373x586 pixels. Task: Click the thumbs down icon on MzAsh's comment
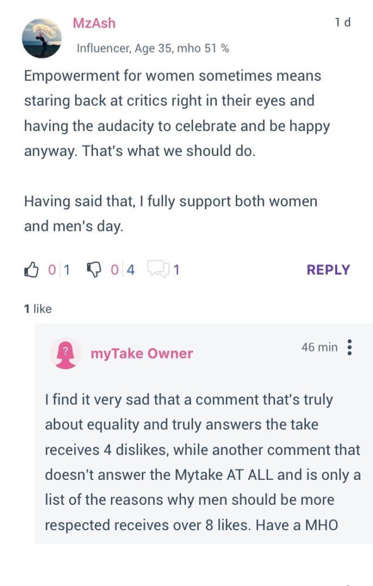pos(95,269)
